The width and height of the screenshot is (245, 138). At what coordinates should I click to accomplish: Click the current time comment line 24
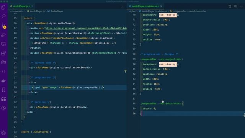(43, 63)
